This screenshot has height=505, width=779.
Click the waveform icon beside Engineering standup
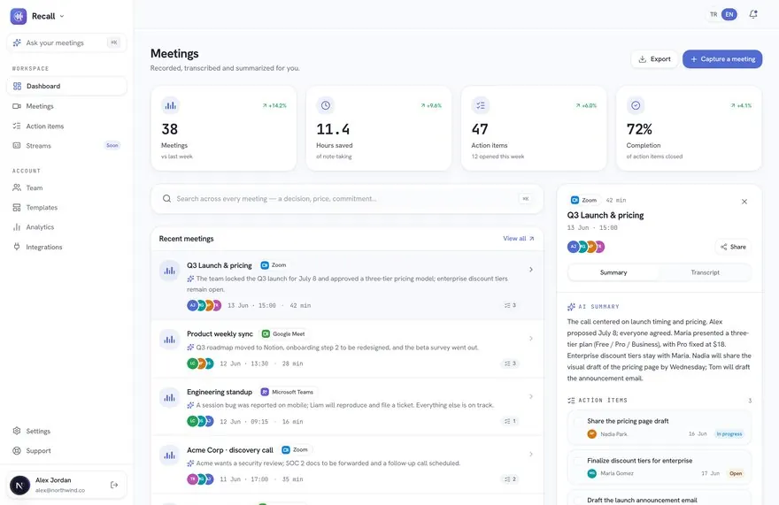point(169,398)
